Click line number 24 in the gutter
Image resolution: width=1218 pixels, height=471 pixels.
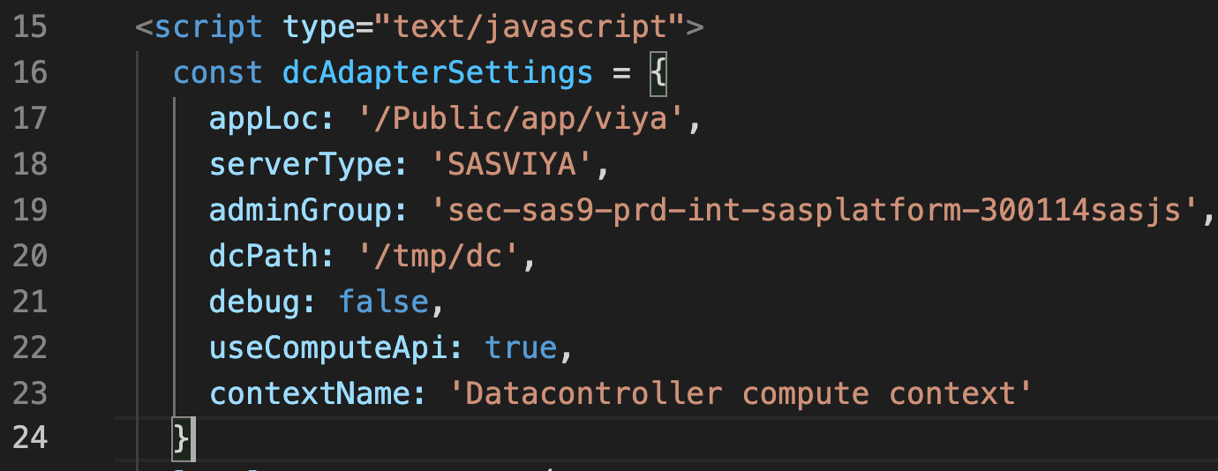point(31,437)
